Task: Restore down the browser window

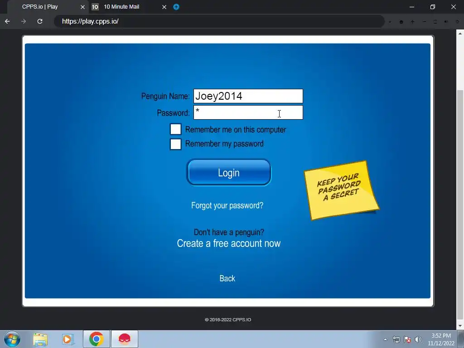Action: (433, 7)
